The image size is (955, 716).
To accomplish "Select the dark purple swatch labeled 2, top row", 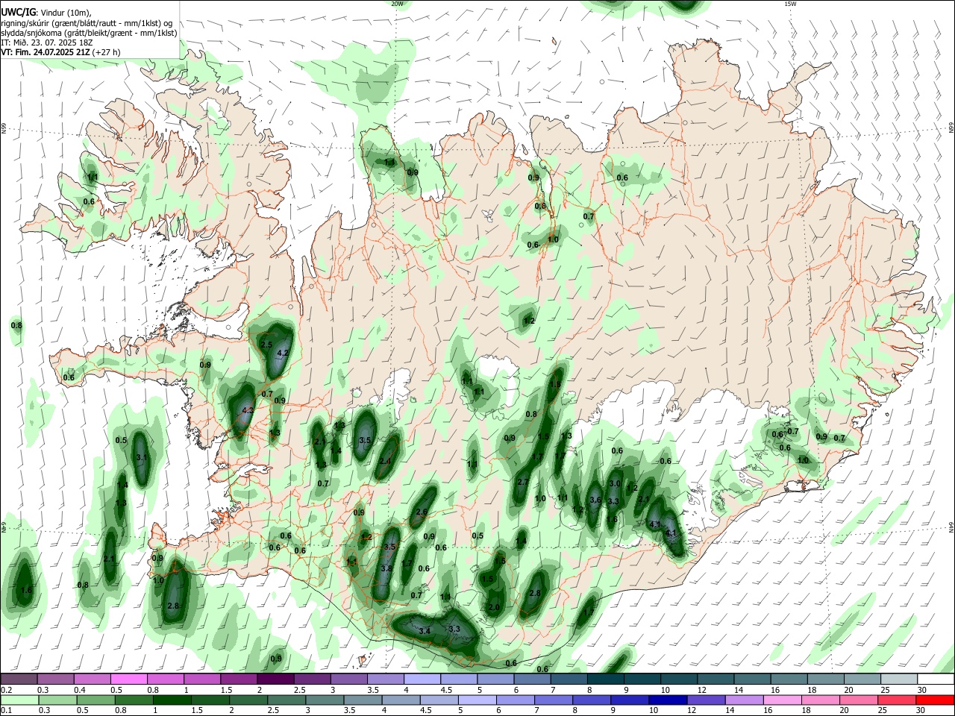I will coord(275,679).
